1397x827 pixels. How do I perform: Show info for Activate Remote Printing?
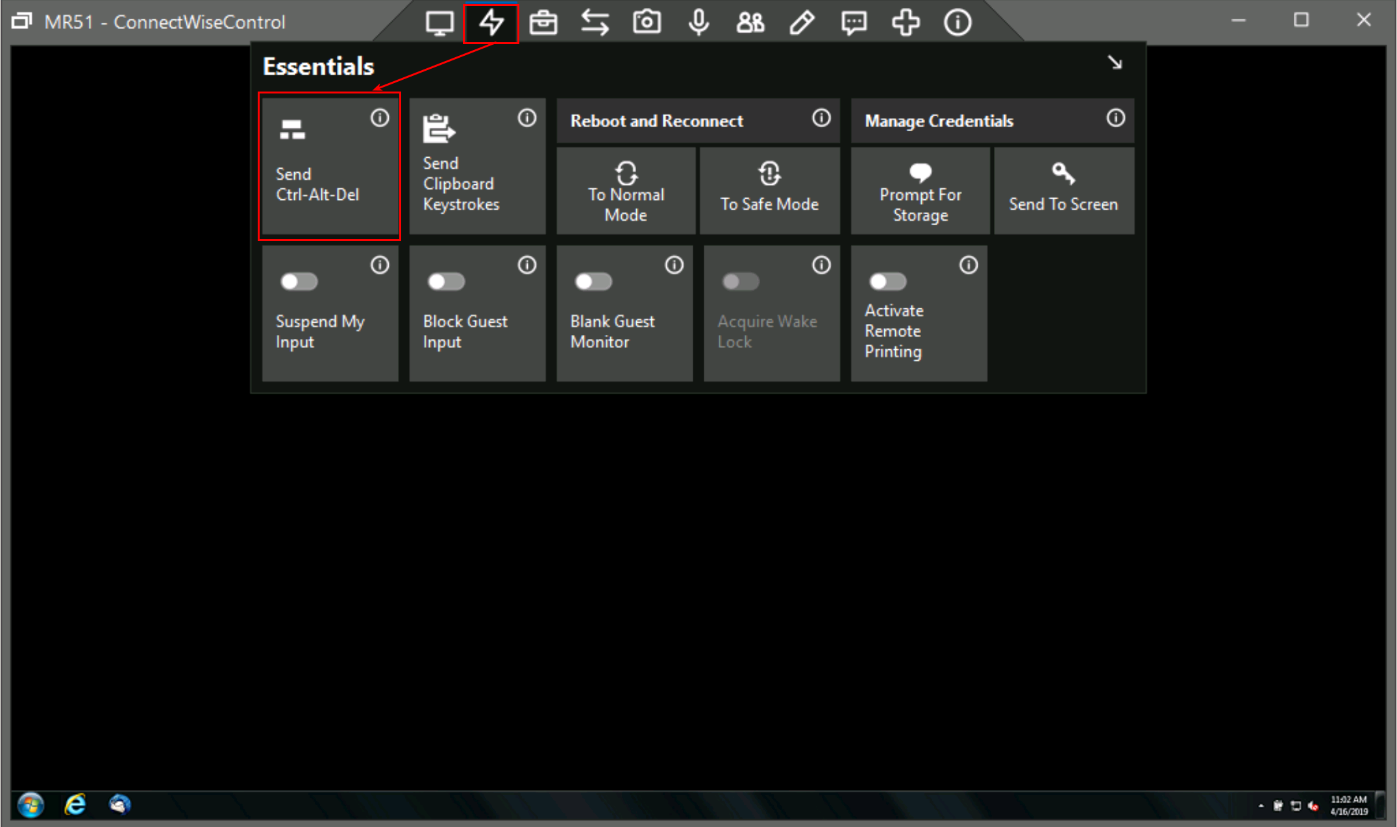coord(969,265)
